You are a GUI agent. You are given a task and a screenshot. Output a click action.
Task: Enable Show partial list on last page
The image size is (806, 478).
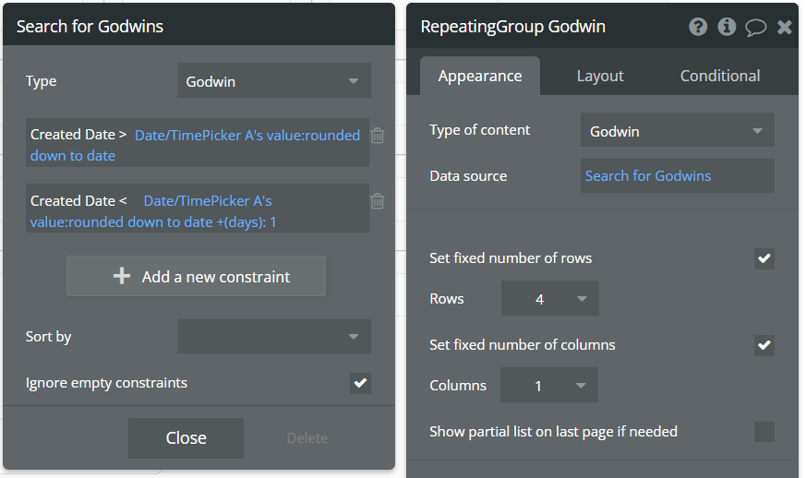click(764, 432)
